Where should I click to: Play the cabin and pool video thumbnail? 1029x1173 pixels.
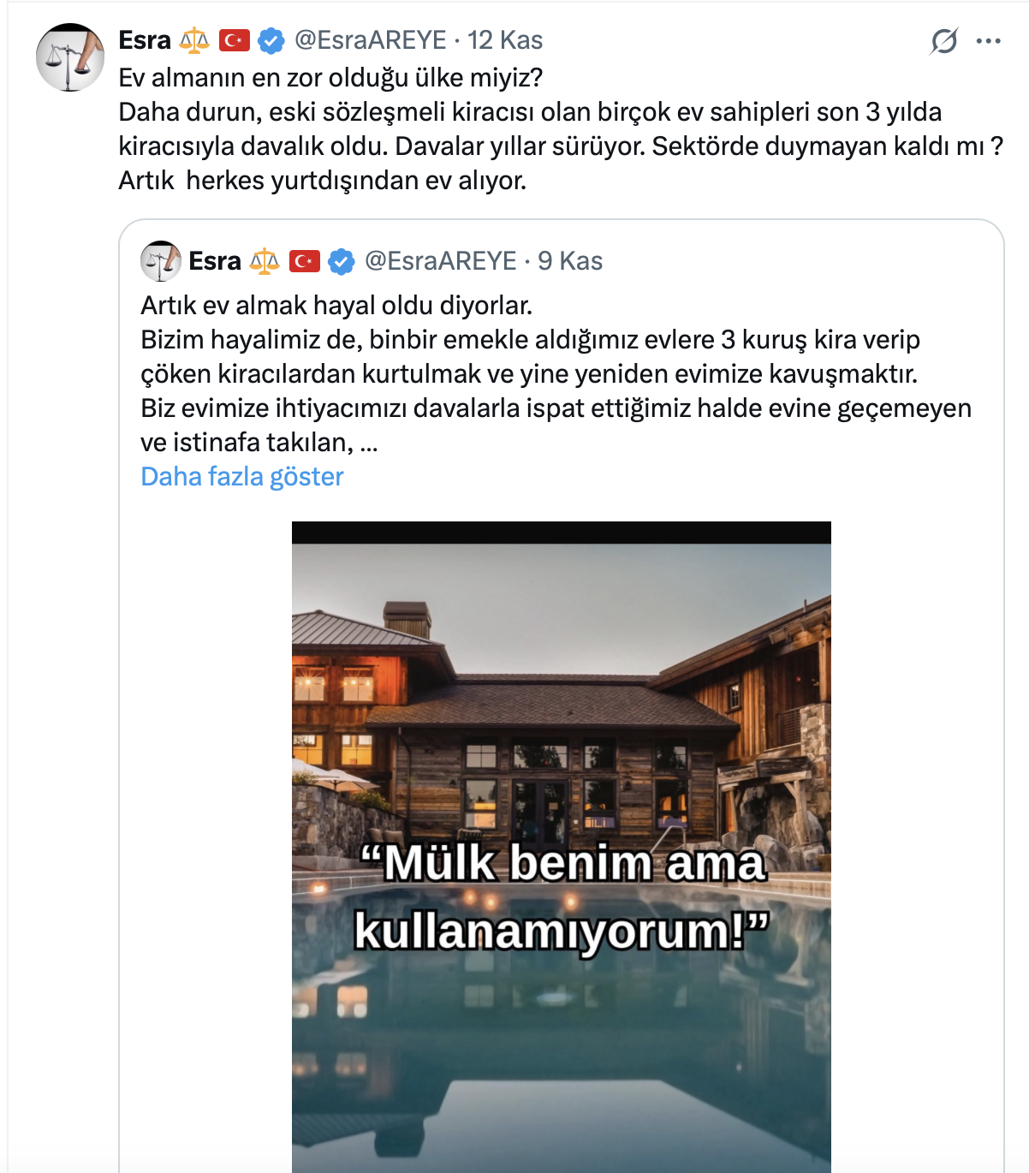point(562,847)
